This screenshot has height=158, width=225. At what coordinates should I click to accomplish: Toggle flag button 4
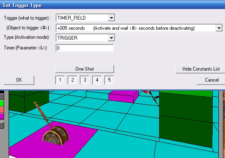click(97, 80)
